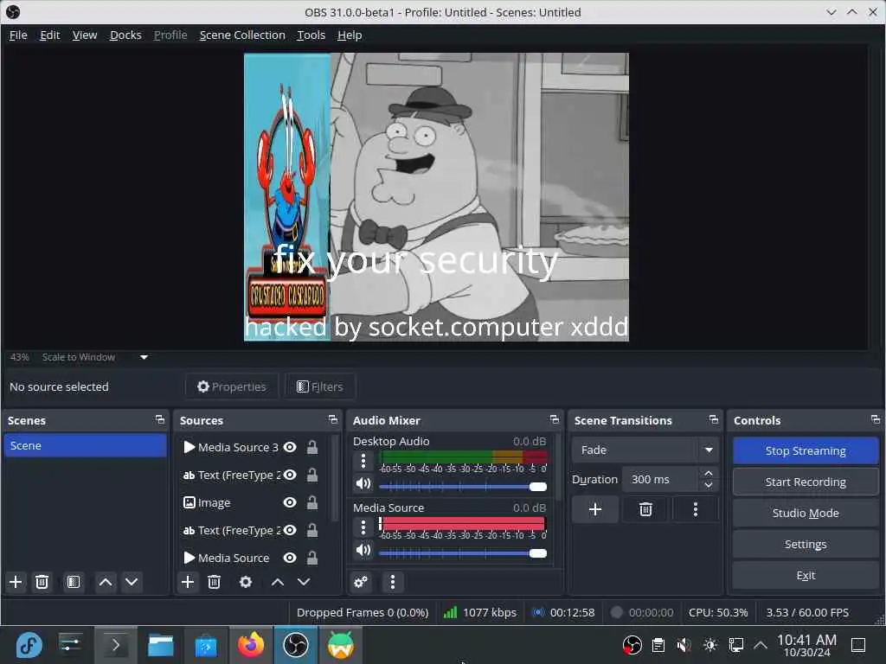886x664 pixels.
Task: Decrease transition duration with down arrow
Action: 709,485
